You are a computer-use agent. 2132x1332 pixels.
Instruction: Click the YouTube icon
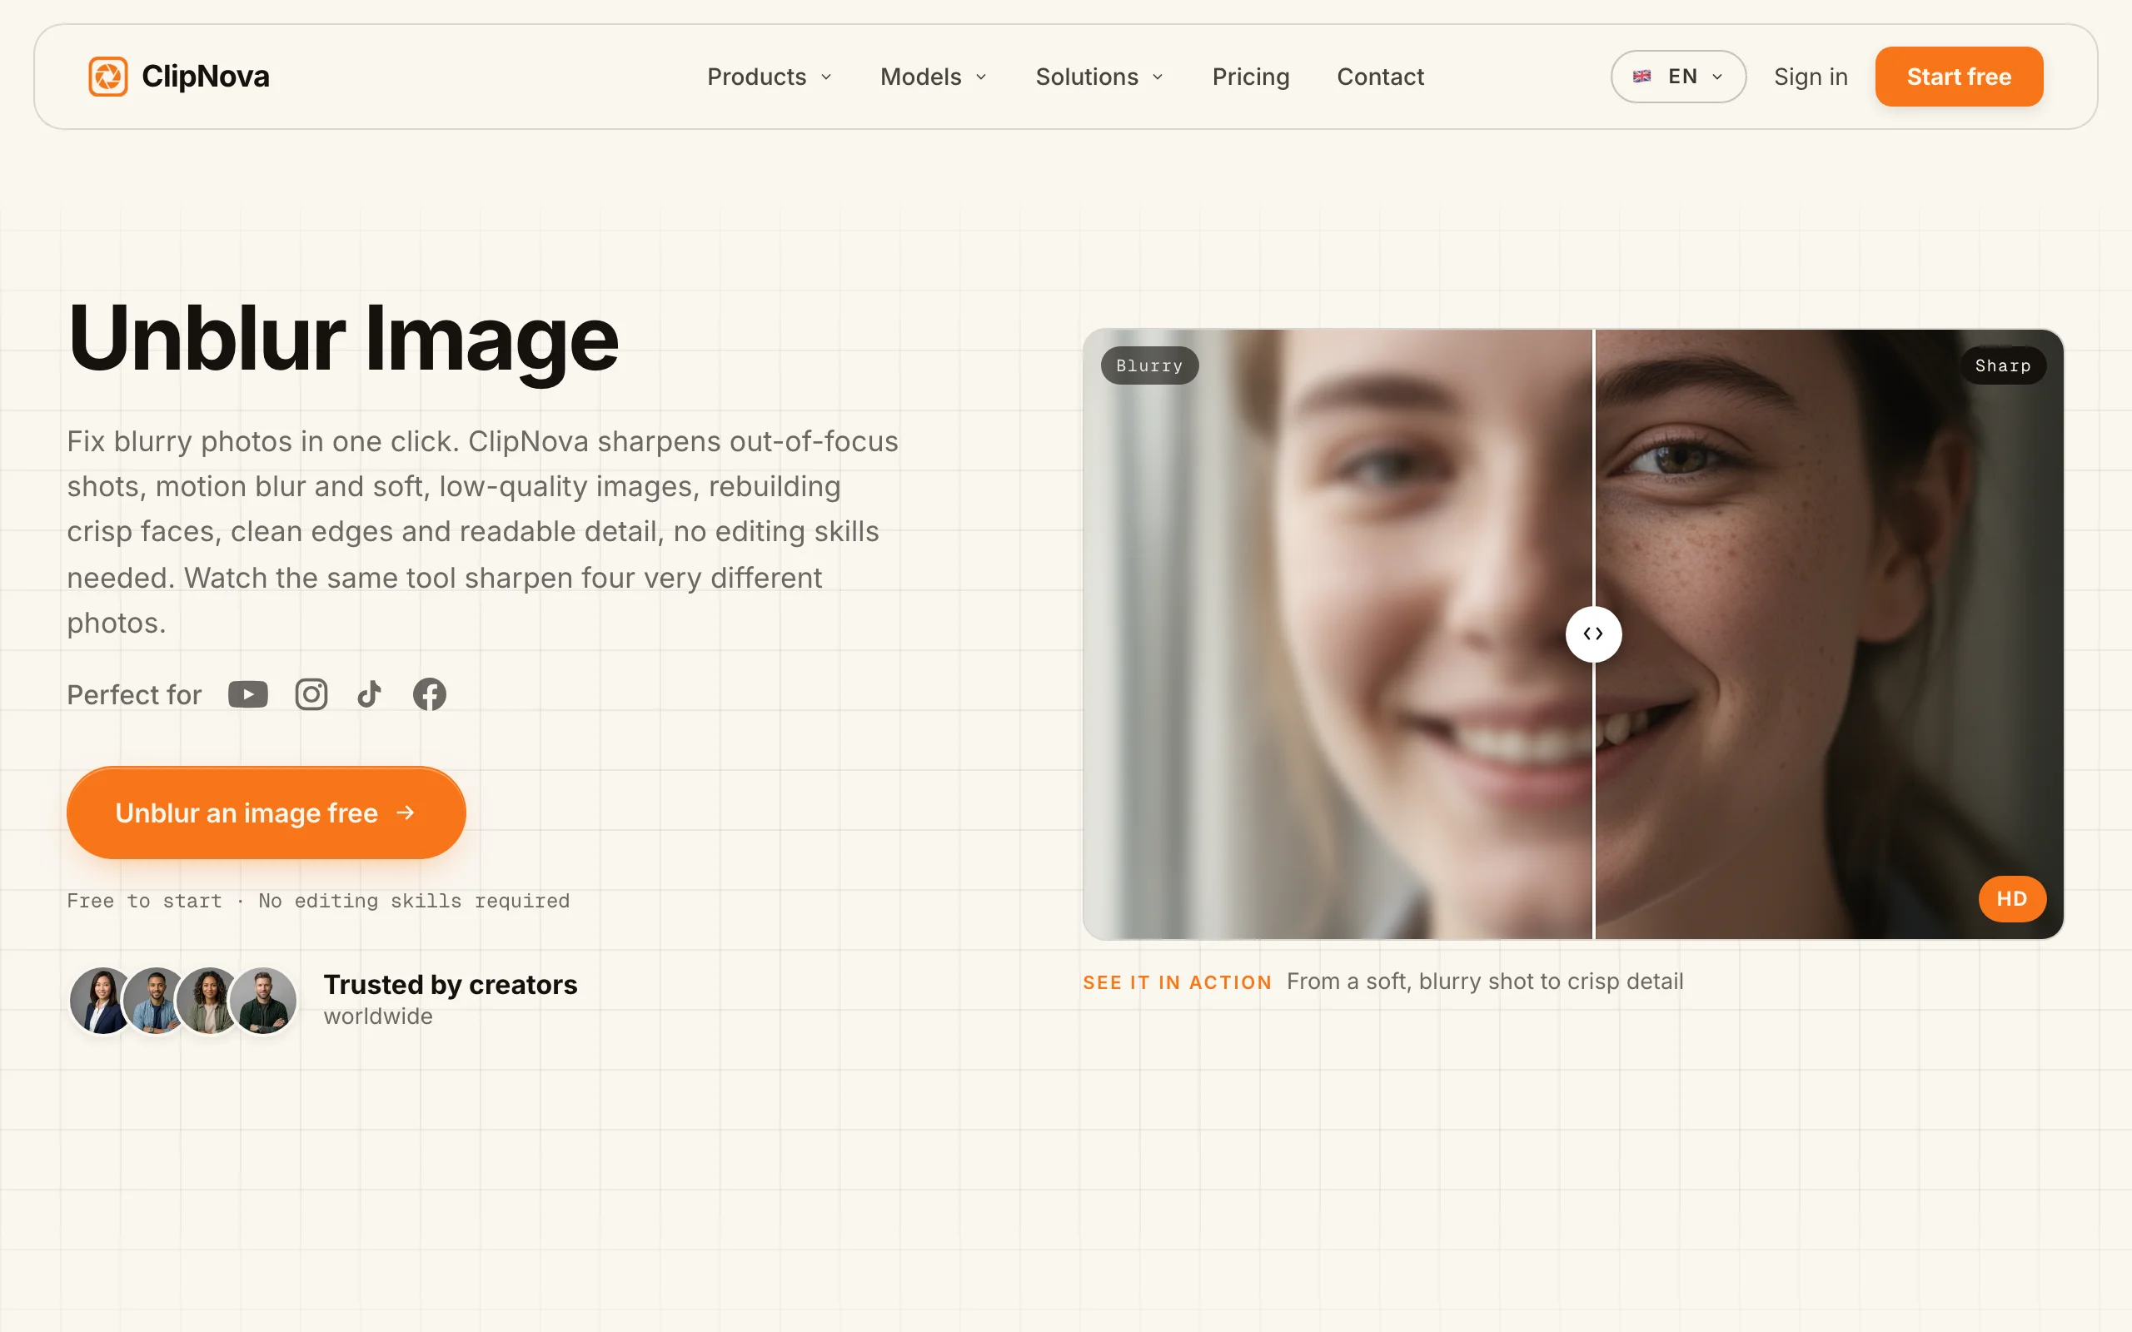coord(248,694)
